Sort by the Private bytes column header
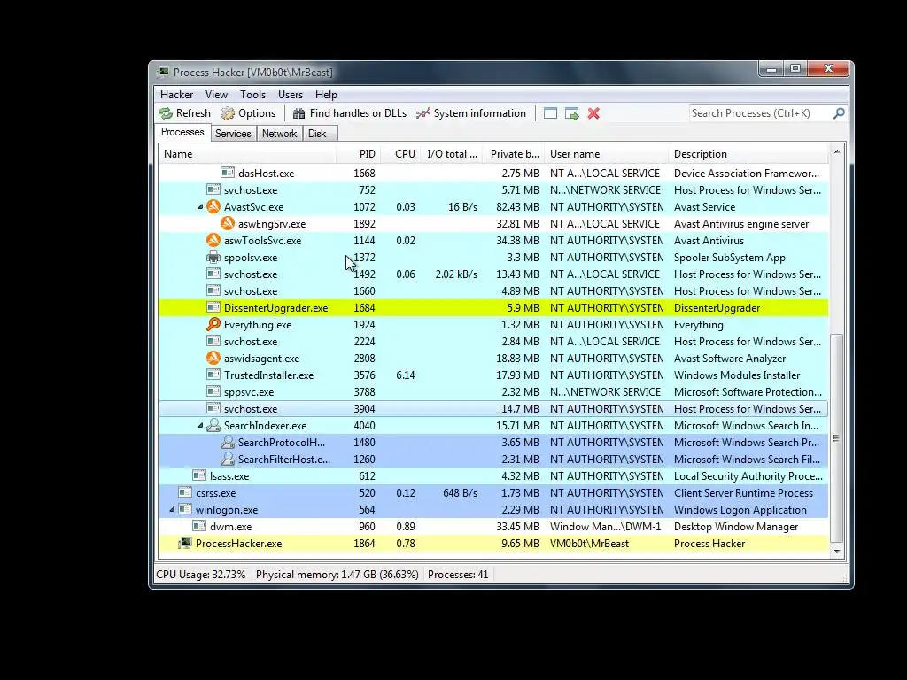This screenshot has width=907, height=680. (514, 154)
